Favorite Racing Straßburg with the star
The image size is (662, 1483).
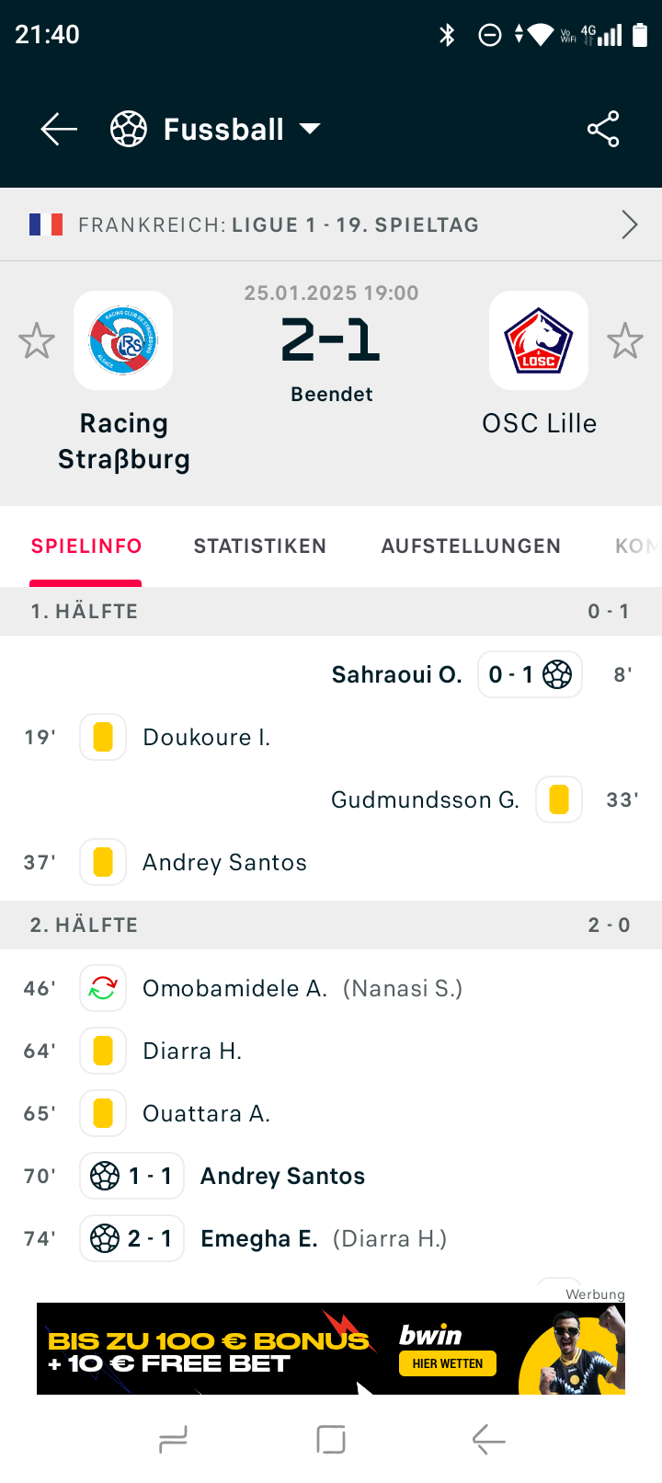[37, 341]
